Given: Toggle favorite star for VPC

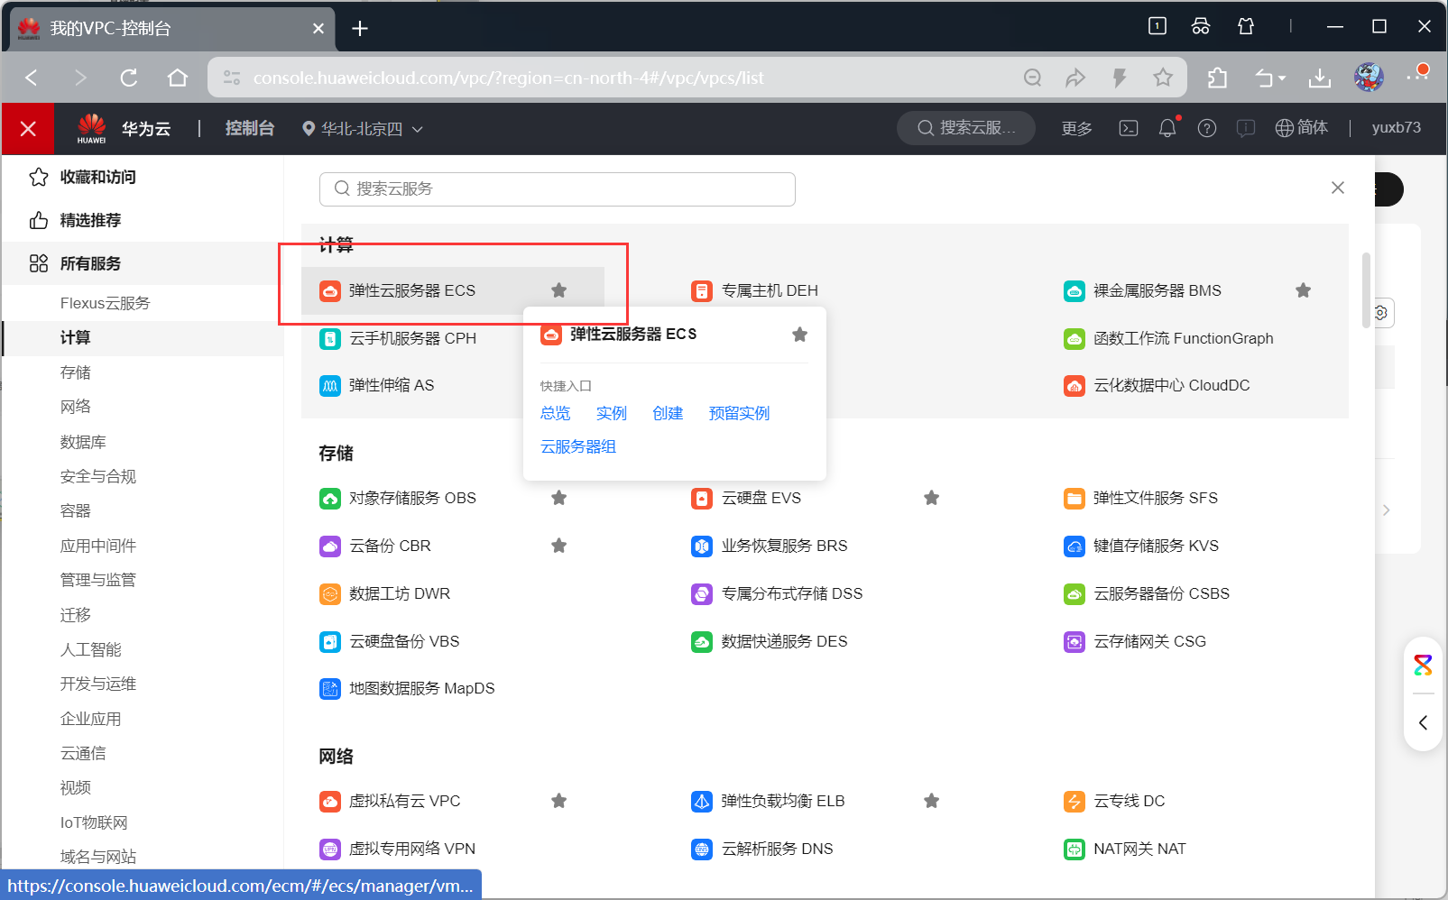Looking at the screenshot, I should [559, 801].
